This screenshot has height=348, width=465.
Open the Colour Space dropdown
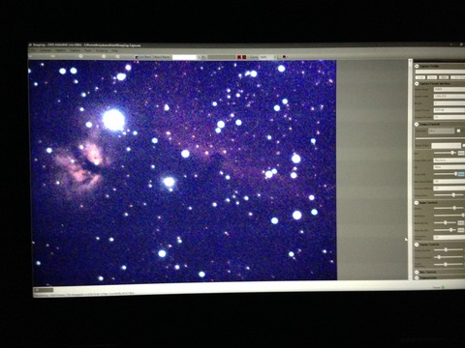coord(449,89)
